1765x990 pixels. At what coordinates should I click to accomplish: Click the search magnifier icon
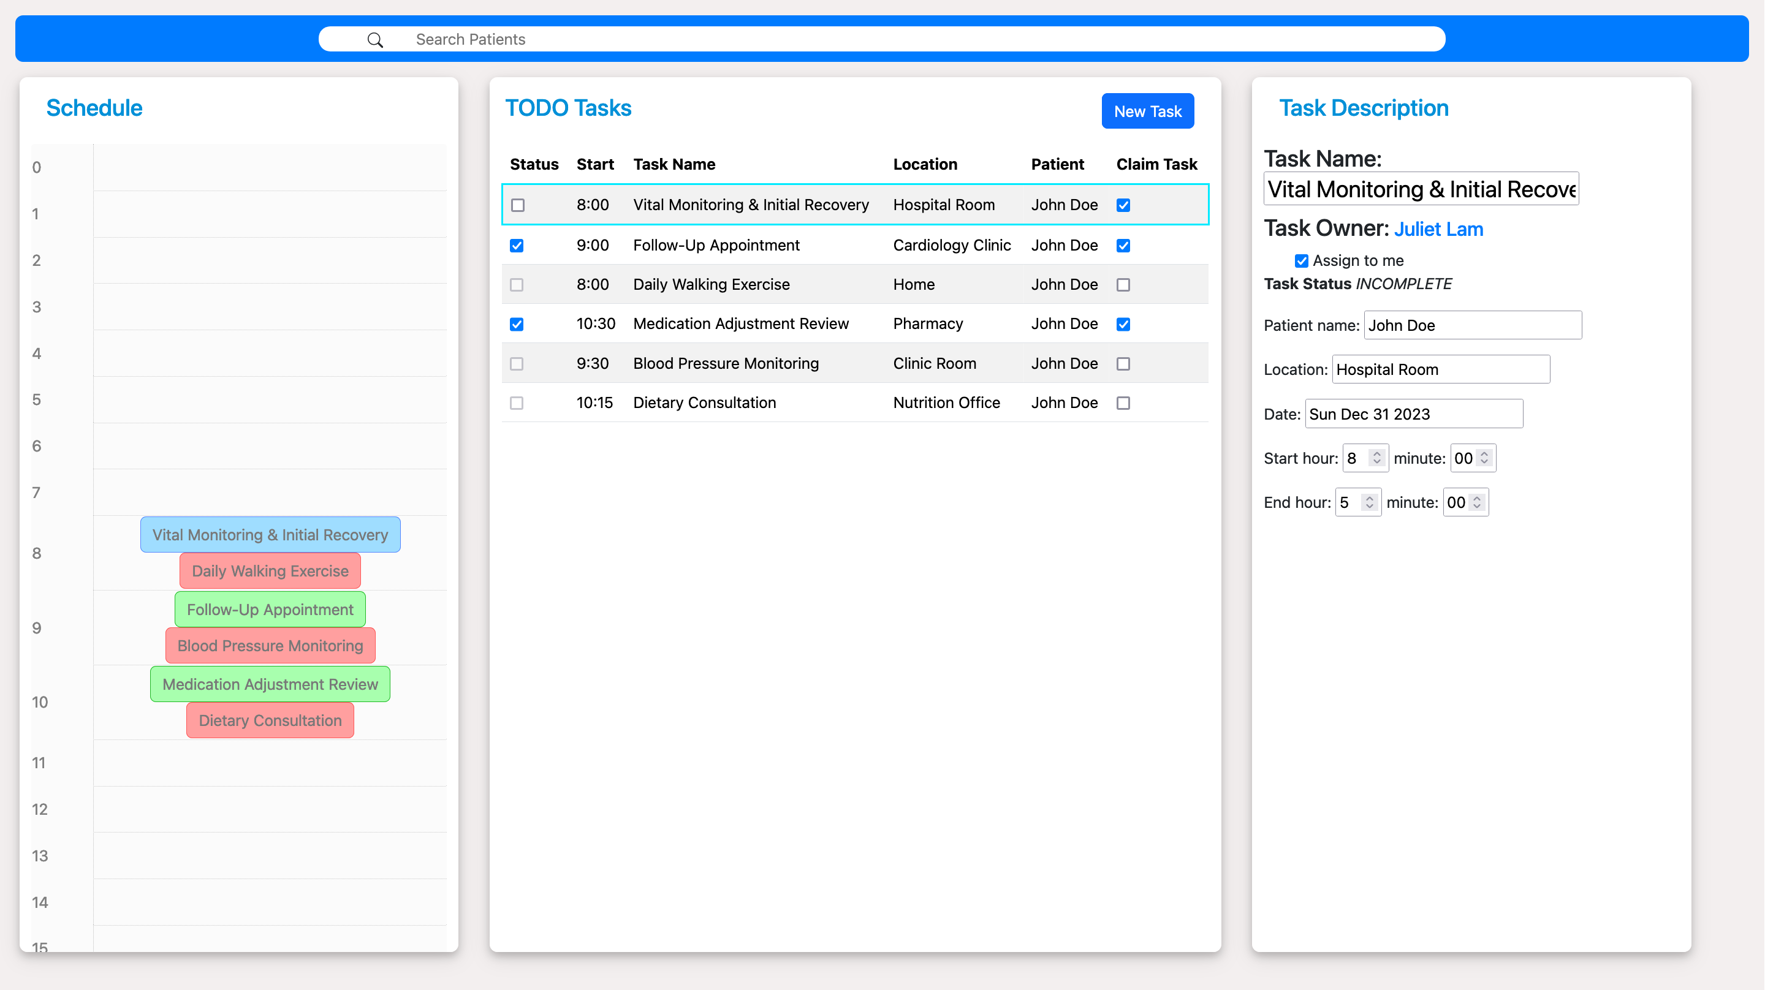click(375, 40)
